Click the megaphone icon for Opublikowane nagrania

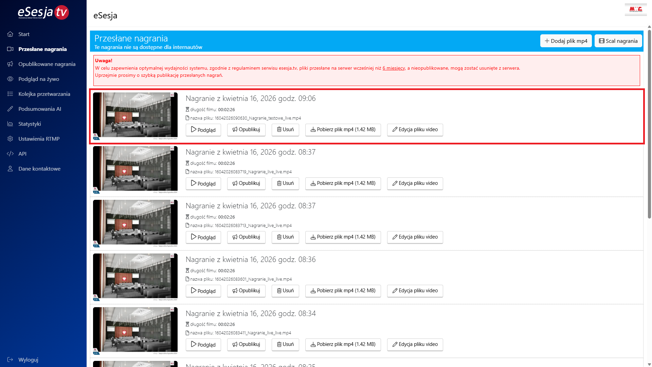click(10, 64)
